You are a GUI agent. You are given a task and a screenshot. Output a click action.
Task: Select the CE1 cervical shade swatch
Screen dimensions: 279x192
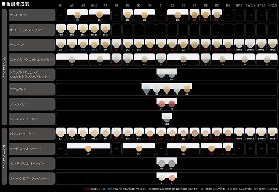pos(78,15)
